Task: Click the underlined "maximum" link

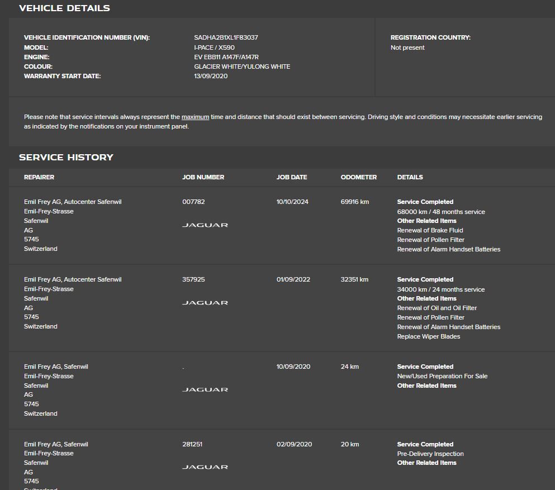Action: [195, 117]
